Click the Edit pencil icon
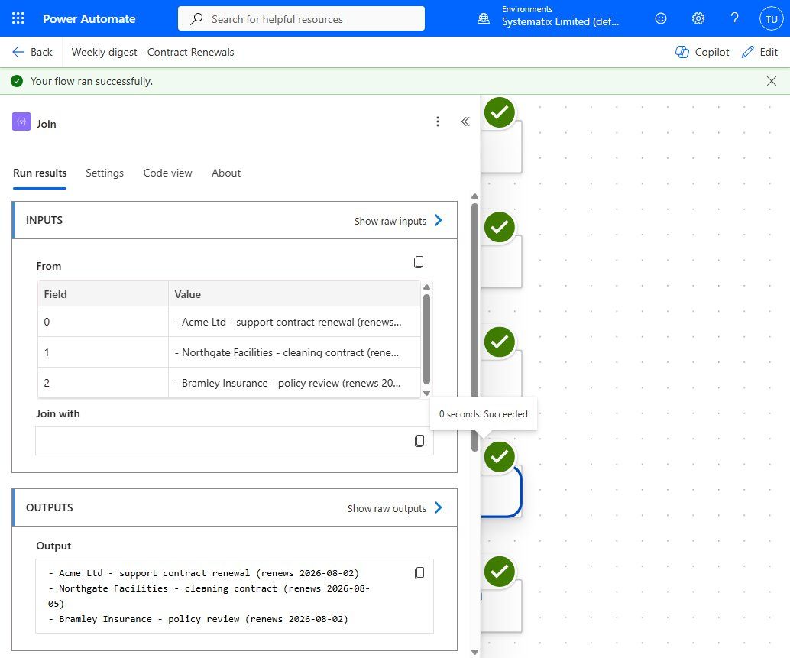This screenshot has width=790, height=658. (x=748, y=52)
